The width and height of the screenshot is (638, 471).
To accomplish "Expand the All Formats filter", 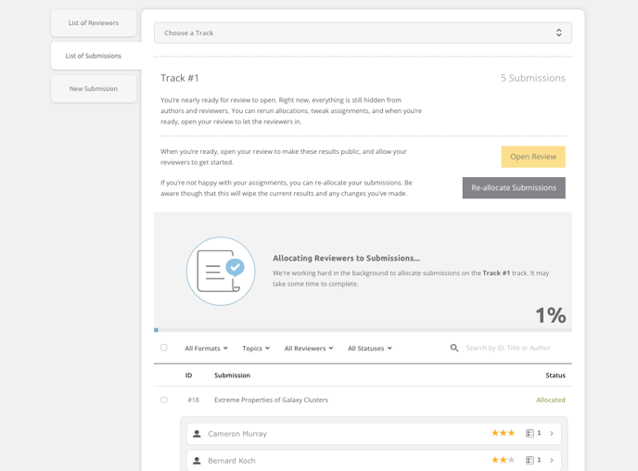I will pyautogui.click(x=206, y=349).
